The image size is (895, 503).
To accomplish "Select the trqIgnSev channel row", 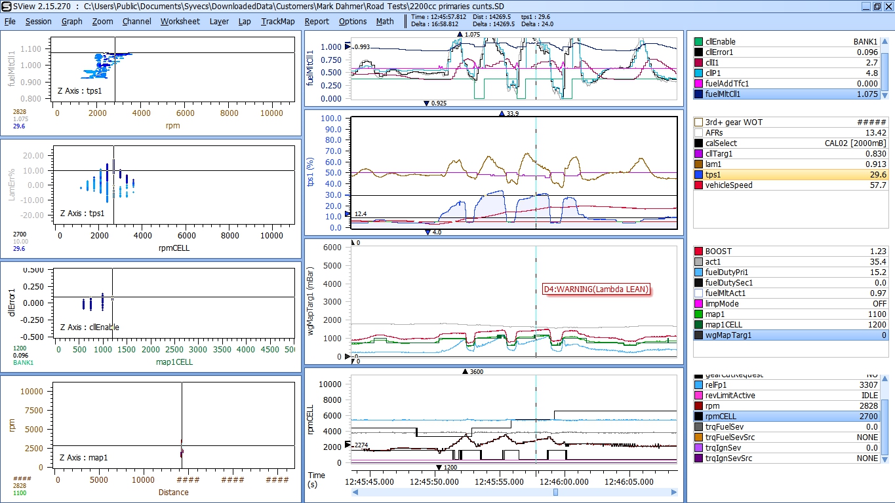I will [786, 448].
